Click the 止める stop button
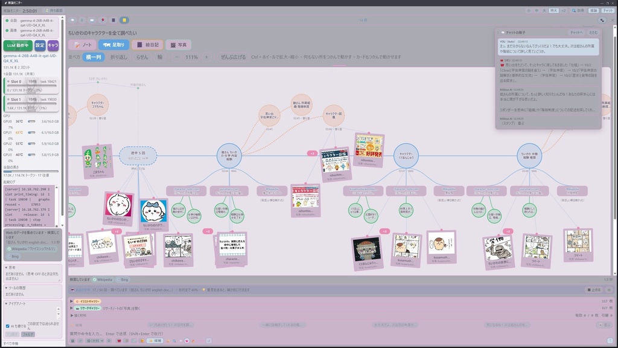The width and height of the screenshot is (618, 348). [x=594, y=290]
